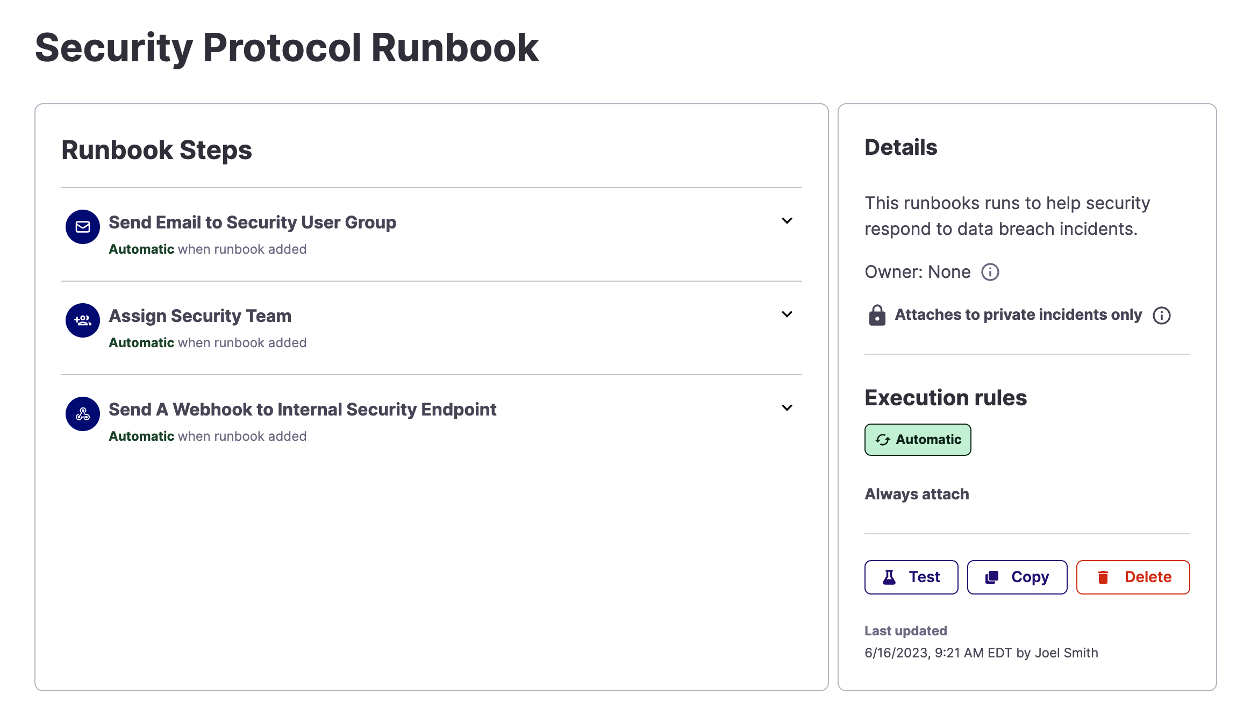Click the Assign Security Team people icon
Screen dimensions: 1258x716
pyautogui.click(x=82, y=320)
